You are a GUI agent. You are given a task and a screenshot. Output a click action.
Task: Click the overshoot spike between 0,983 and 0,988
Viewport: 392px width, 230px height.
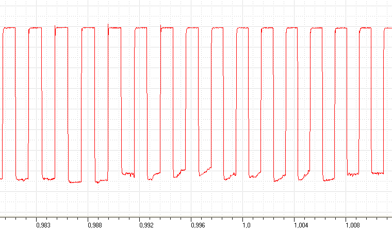[55, 27]
